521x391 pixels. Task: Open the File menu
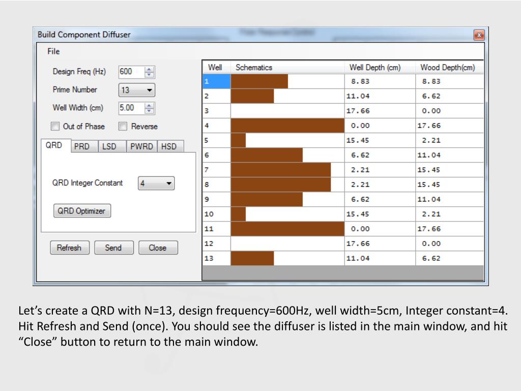click(53, 51)
